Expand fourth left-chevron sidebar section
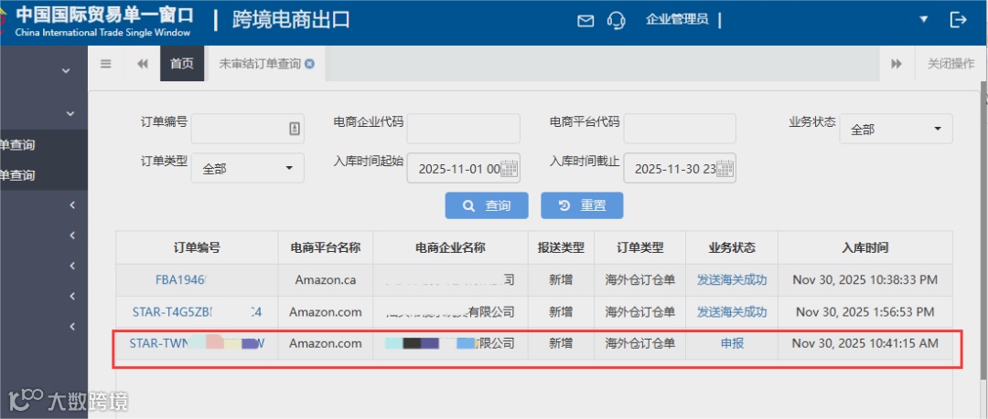Image resolution: width=988 pixels, height=419 pixels. tap(72, 296)
